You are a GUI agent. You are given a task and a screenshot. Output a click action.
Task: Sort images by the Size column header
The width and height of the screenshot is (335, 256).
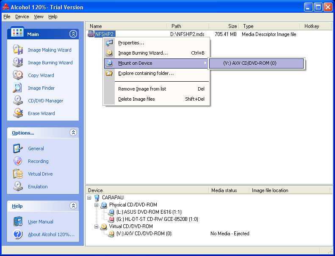point(224,26)
